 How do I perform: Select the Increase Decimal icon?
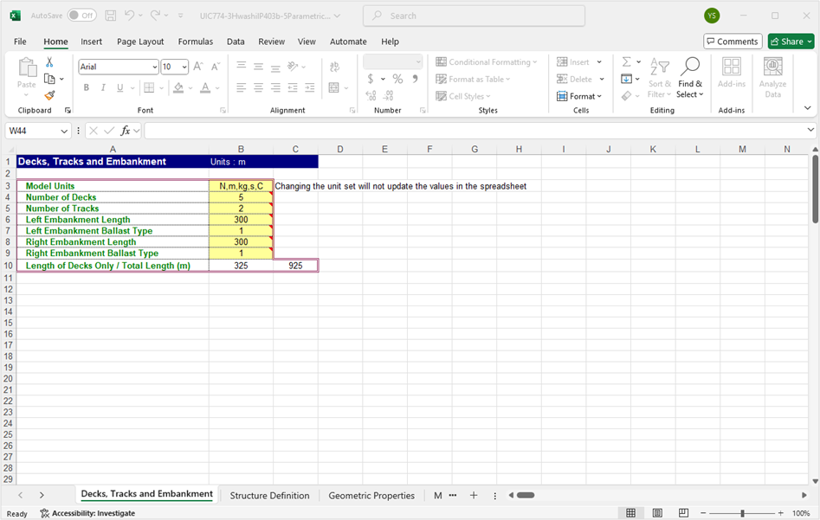click(x=370, y=95)
